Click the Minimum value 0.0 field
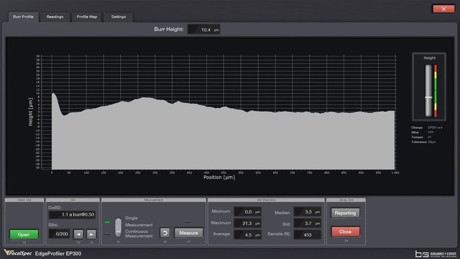The image size is (460, 259). (x=248, y=212)
